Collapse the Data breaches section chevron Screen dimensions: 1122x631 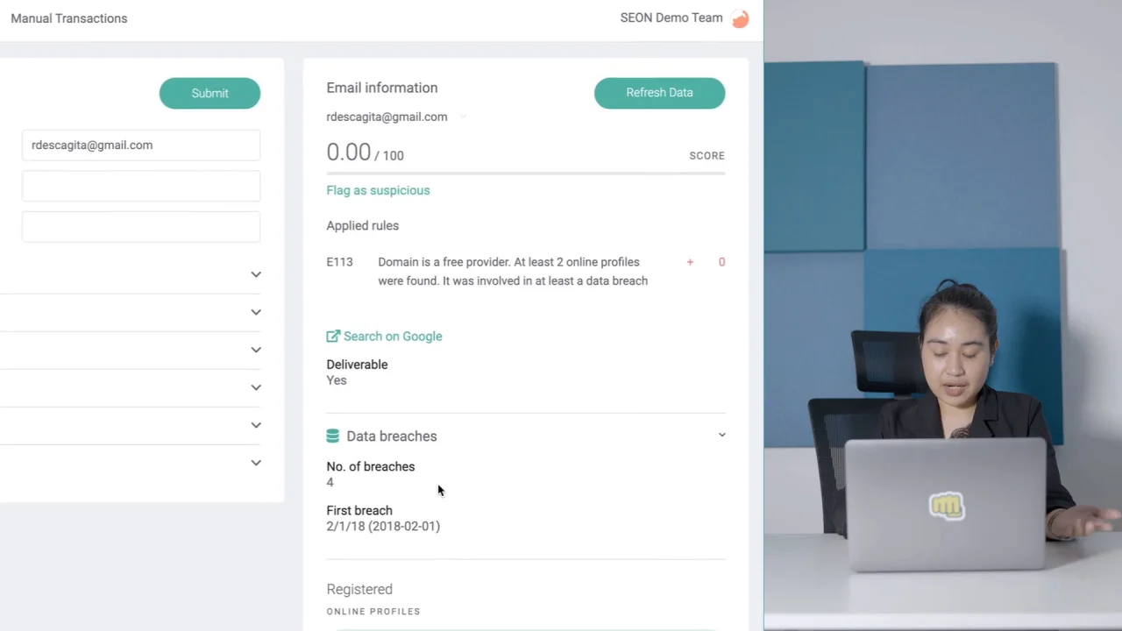722,435
